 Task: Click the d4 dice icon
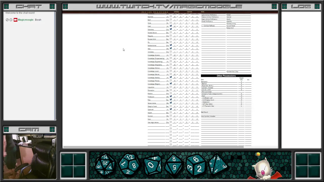(218, 164)
